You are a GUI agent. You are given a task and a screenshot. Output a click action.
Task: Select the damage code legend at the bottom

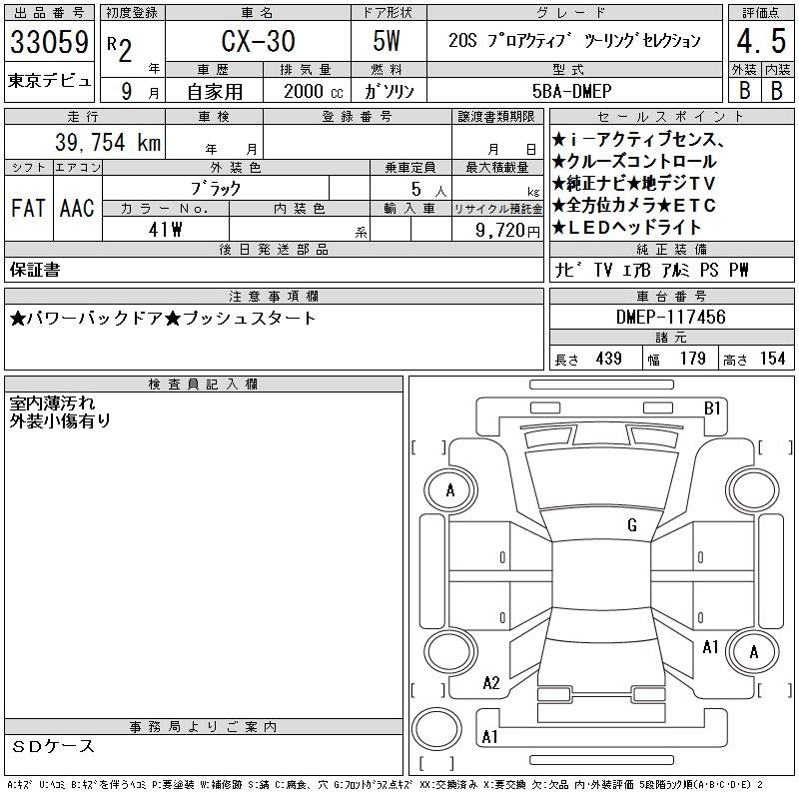[385, 785]
